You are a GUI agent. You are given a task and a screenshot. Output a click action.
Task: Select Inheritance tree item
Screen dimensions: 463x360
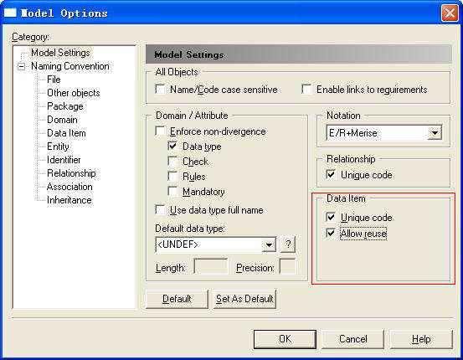click(x=69, y=200)
